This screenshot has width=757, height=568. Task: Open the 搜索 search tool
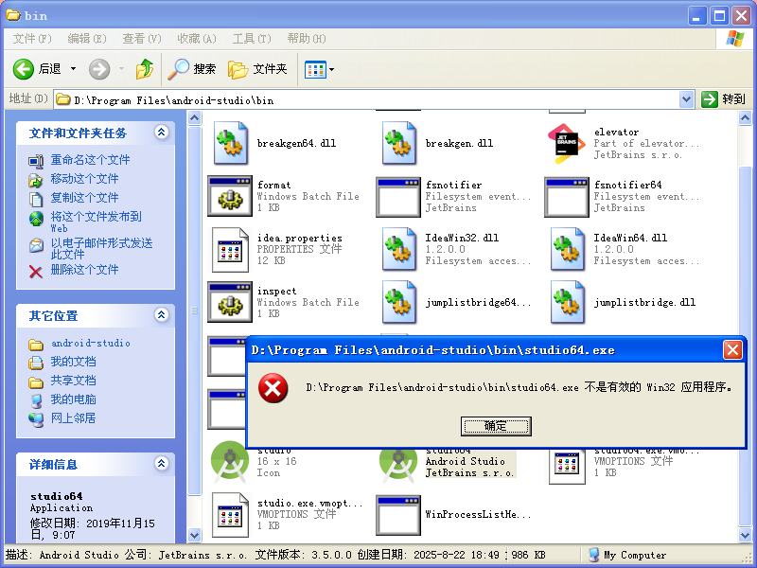[x=192, y=69]
